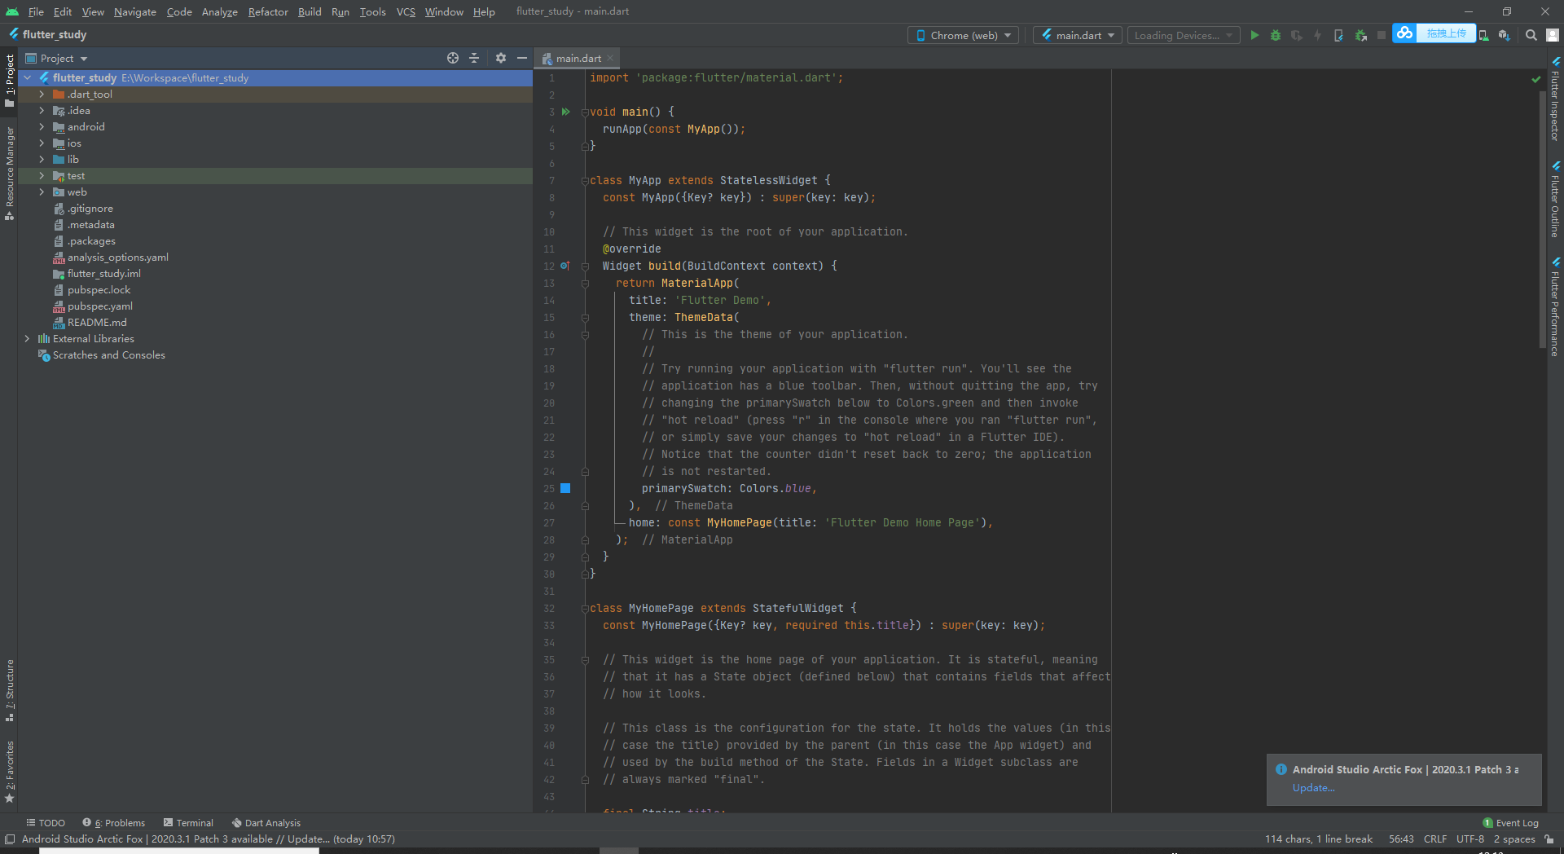Open the Refactor menu
1564x854 pixels.
[x=268, y=11]
